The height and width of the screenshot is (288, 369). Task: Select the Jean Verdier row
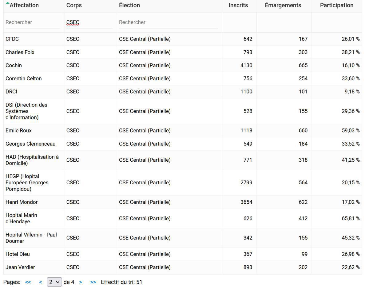point(20,267)
